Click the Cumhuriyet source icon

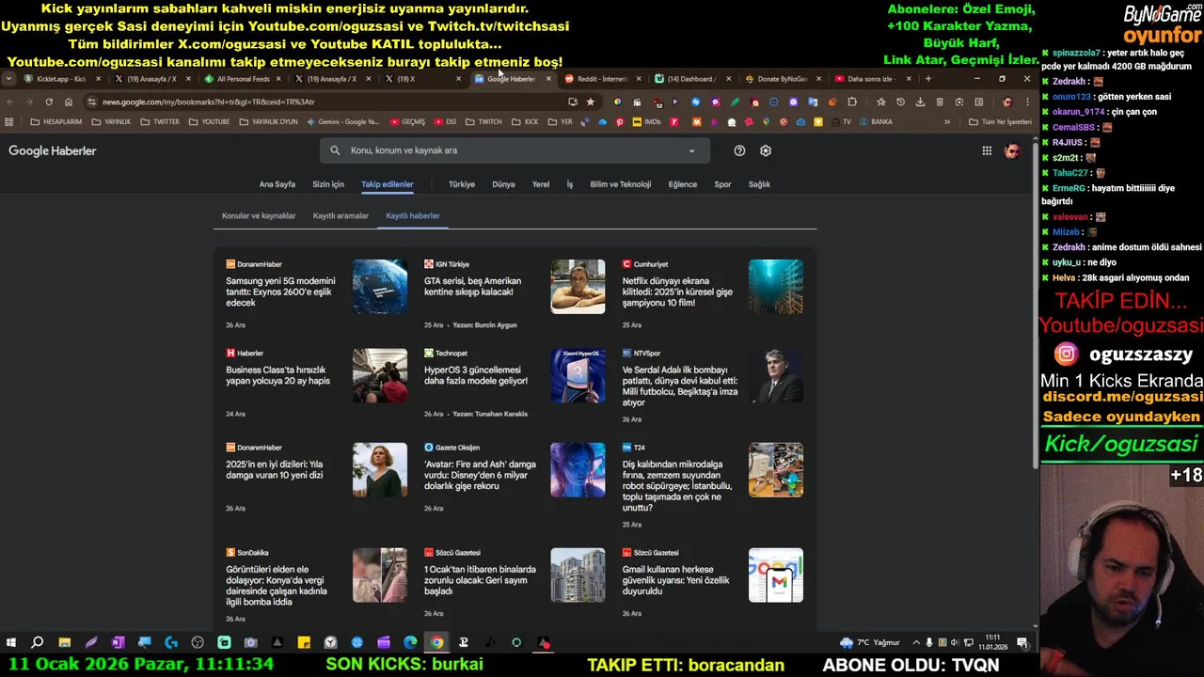click(626, 264)
